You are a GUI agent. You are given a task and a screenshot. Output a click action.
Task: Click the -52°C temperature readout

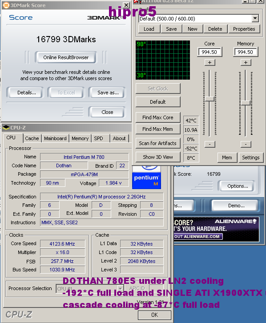pyautogui.click(x=191, y=149)
